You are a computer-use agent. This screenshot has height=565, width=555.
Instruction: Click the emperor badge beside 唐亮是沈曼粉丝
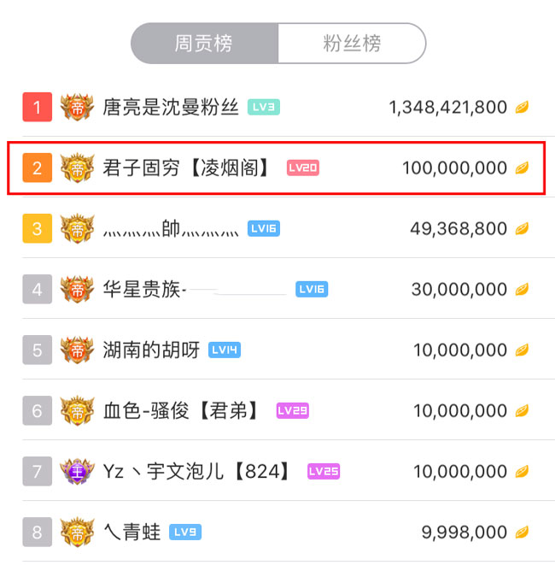pos(77,107)
